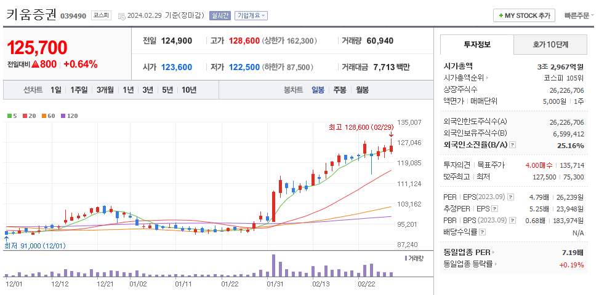Select the 5년 line chart period
The image size is (599, 295).
pyautogui.click(x=167, y=90)
